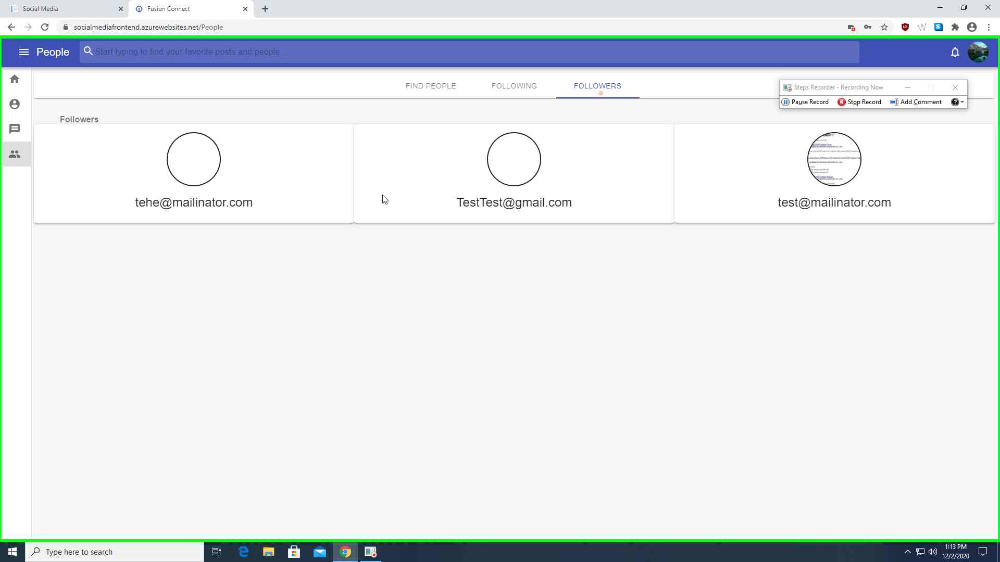
Task: Open test@mailinator.com follower avatar
Action: pyautogui.click(x=834, y=159)
